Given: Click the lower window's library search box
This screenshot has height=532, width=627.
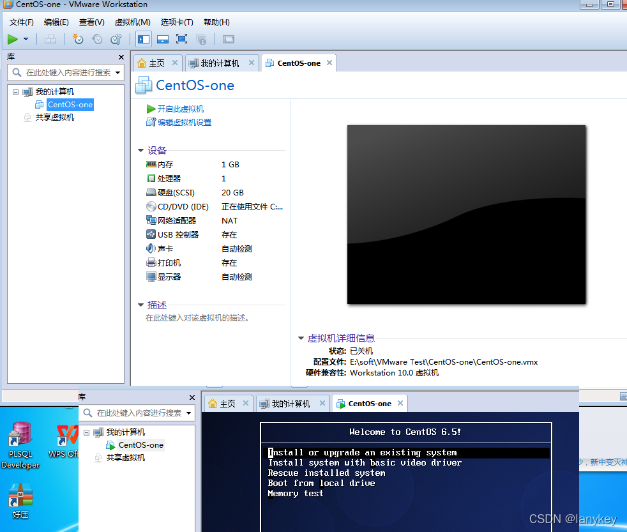Looking at the screenshot, I should pos(137,413).
